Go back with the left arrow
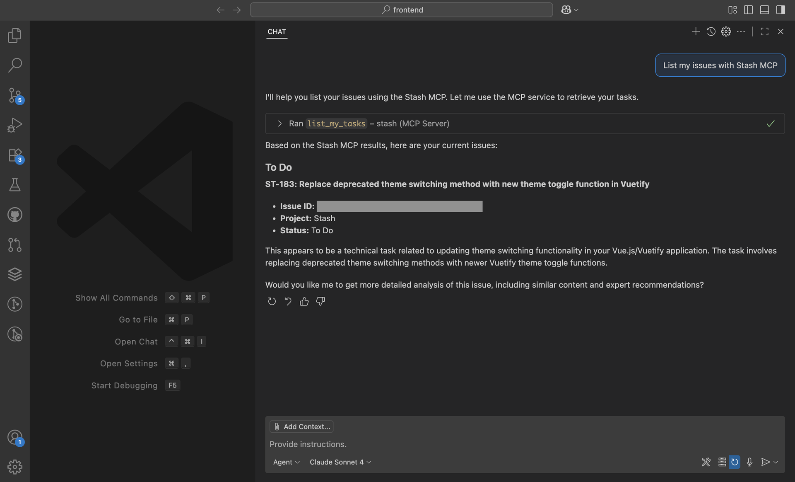The width and height of the screenshot is (795, 482). pos(221,10)
